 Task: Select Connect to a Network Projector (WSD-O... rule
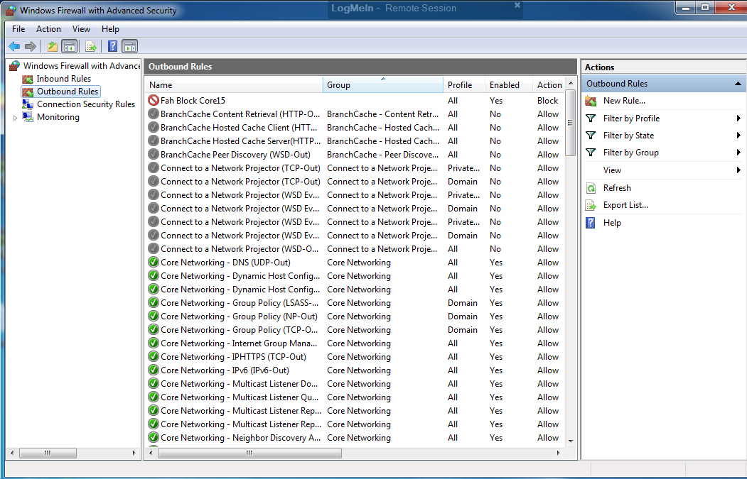[x=240, y=249]
